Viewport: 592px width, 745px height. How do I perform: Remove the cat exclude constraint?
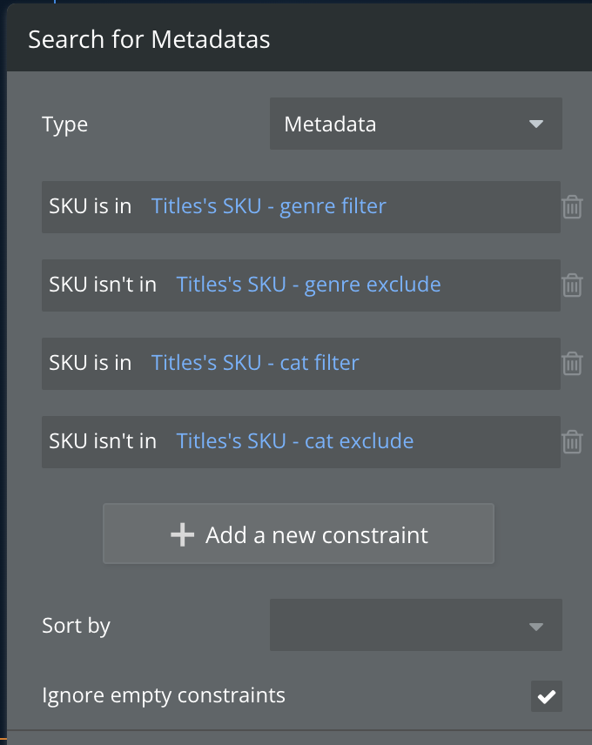(x=572, y=442)
